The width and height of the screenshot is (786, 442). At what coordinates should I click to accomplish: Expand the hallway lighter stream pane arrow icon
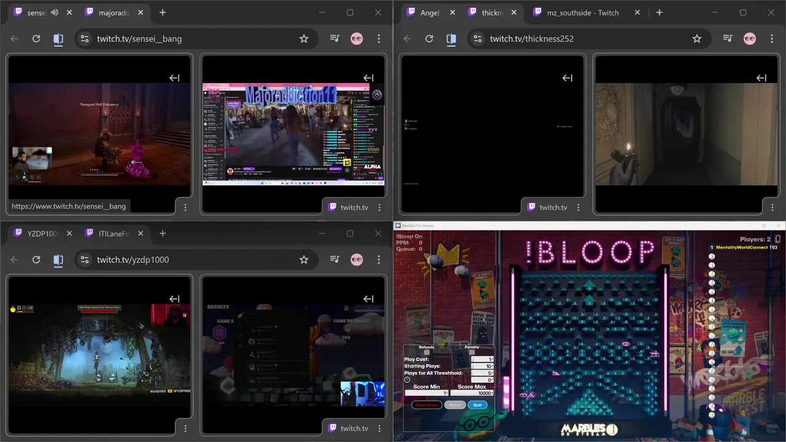click(x=761, y=78)
